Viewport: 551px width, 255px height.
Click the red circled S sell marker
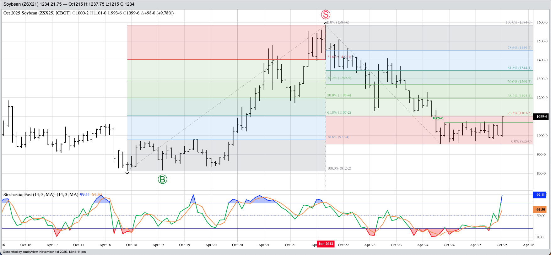tap(326, 14)
